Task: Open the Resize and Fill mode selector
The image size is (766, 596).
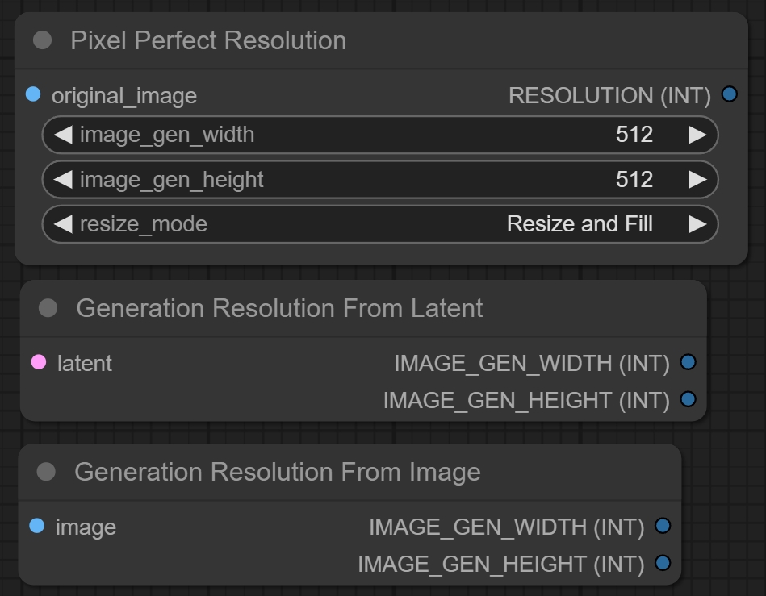Action: [579, 224]
